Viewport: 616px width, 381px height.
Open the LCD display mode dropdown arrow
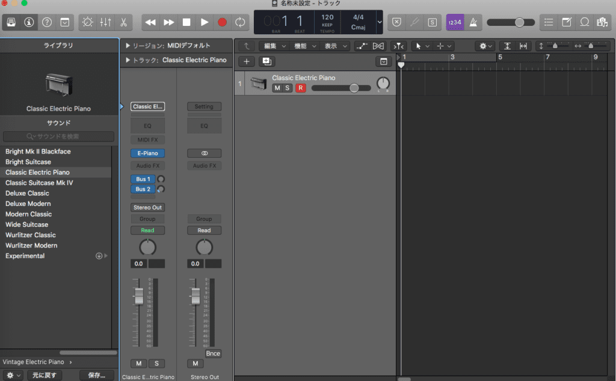[x=380, y=22]
